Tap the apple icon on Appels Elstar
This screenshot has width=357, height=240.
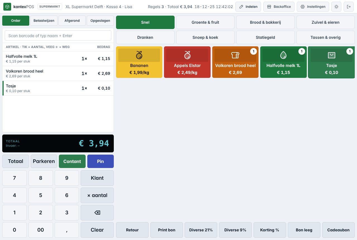click(187, 55)
